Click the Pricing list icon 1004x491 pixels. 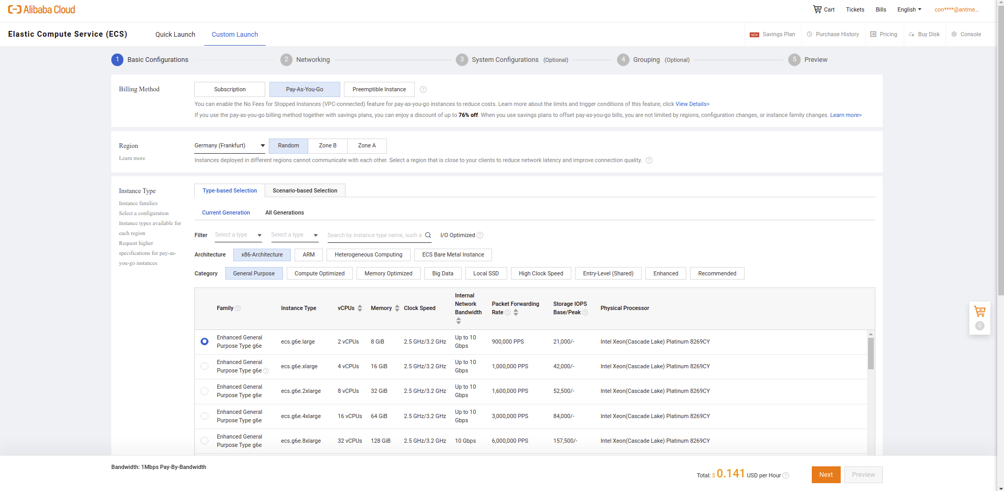pyautogui.click(x=873, y=34)
